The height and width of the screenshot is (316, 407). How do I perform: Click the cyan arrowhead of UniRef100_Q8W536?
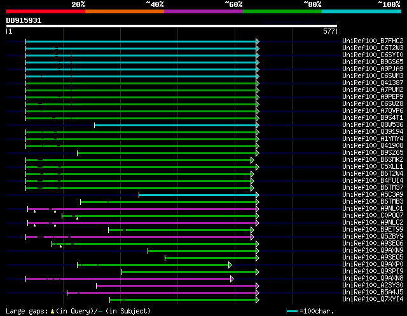(258, 125)
